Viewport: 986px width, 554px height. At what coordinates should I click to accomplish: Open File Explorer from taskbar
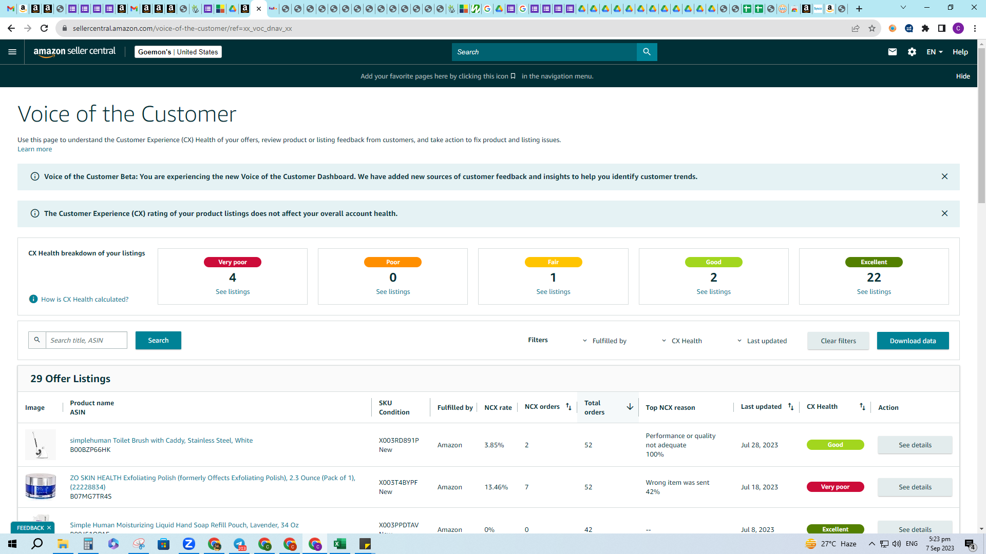coord(63,544)
